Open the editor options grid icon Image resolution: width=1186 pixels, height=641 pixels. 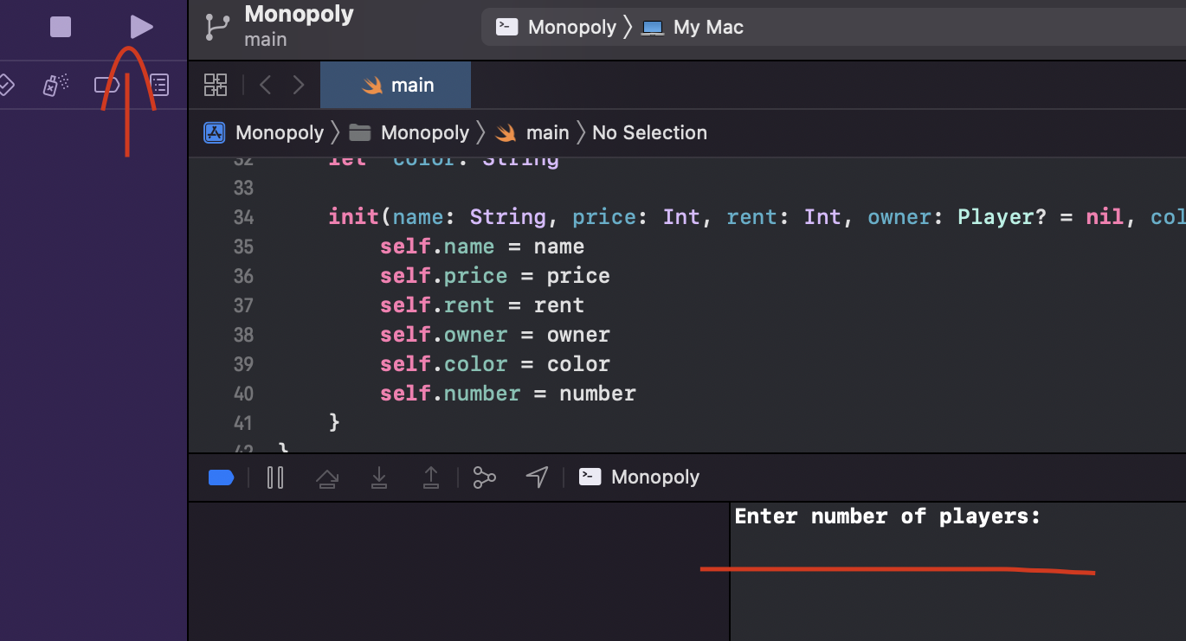point(215,84)
